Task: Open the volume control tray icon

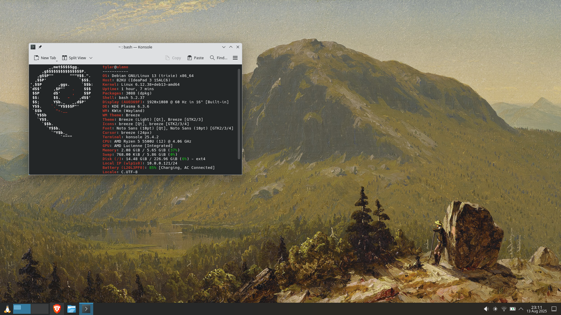Action: coord(486,309)
